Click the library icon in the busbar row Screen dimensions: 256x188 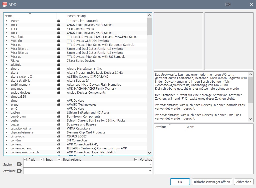59,121
